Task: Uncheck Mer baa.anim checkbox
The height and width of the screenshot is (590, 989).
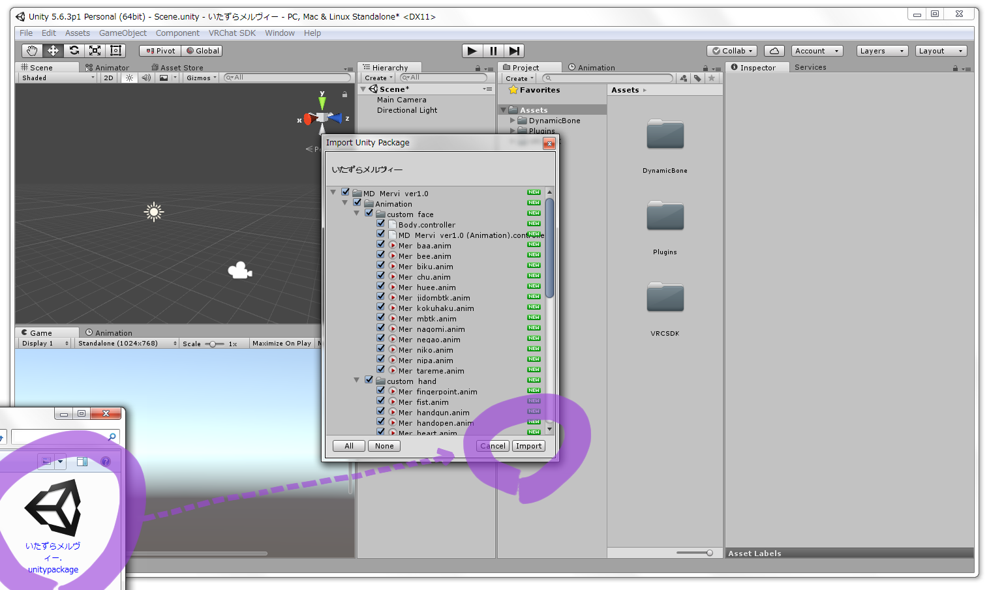Action: [x=381, y=244]
